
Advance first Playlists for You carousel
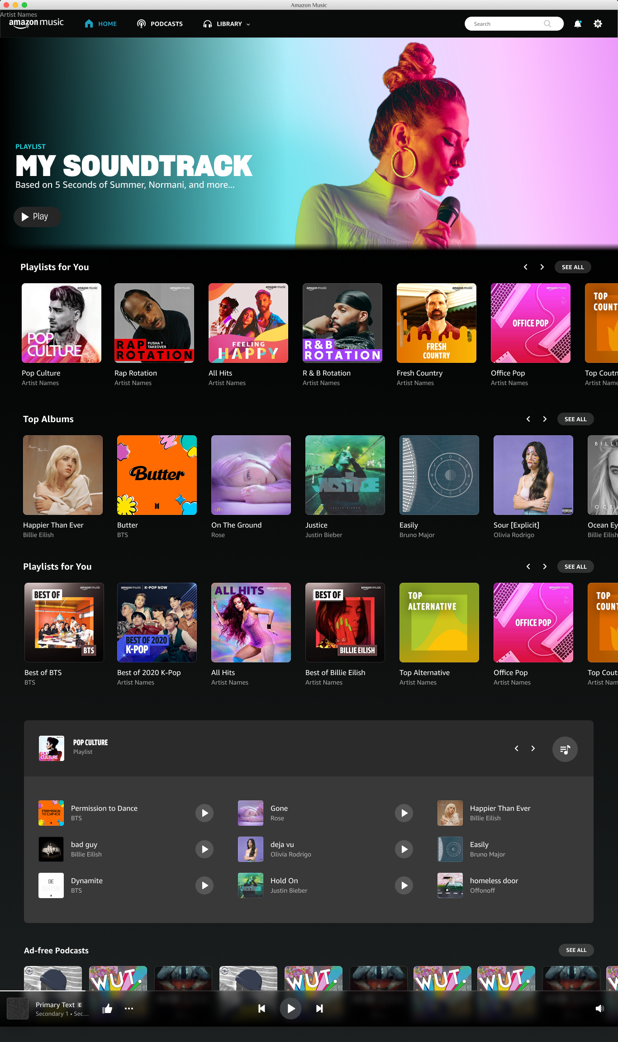(x=542, y=267)
